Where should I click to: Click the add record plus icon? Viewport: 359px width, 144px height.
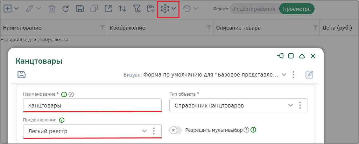point(8,9)
